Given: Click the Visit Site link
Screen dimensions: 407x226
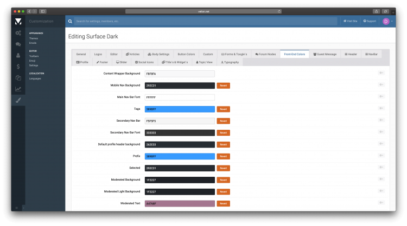Looking at the screenshot, I should click(x=350, y=21).
